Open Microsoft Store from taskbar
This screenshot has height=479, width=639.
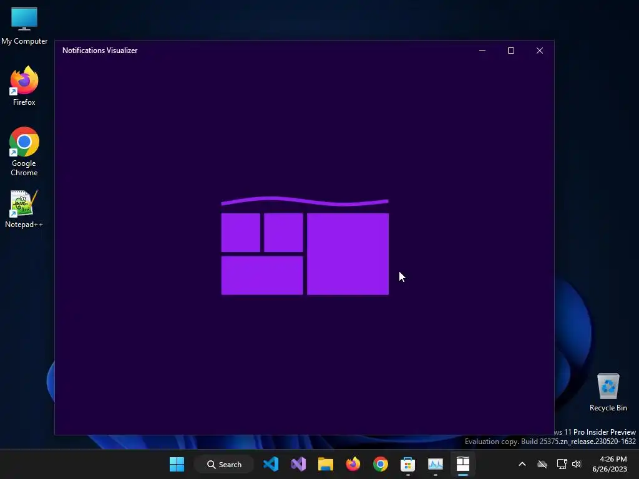click(x=408, y=464)
